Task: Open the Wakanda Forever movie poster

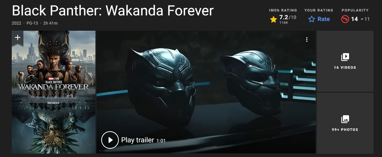Action: click(x=54, y=92)
